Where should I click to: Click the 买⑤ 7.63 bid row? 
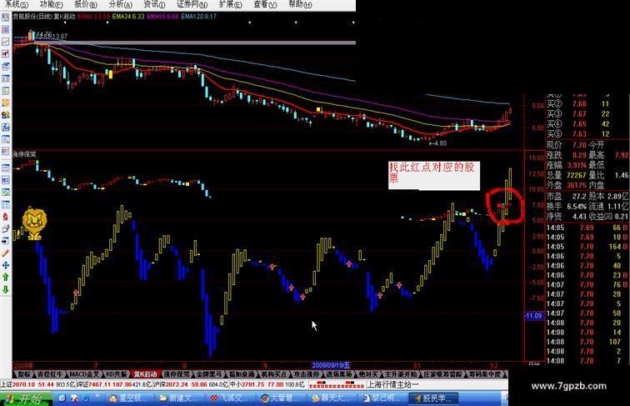578,134
